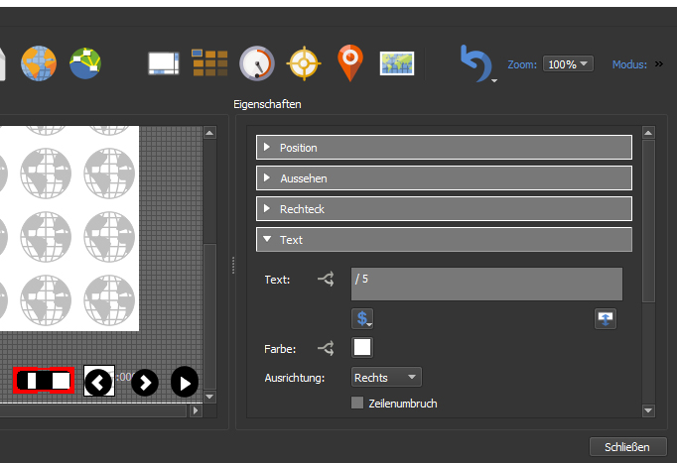Open the Zoom 100% dropdown

(x=569, y=63)
